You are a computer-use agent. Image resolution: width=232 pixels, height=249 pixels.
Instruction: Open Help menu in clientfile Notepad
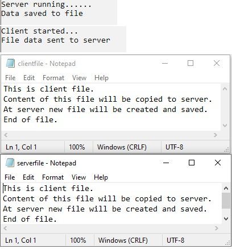tap(101, 78)
